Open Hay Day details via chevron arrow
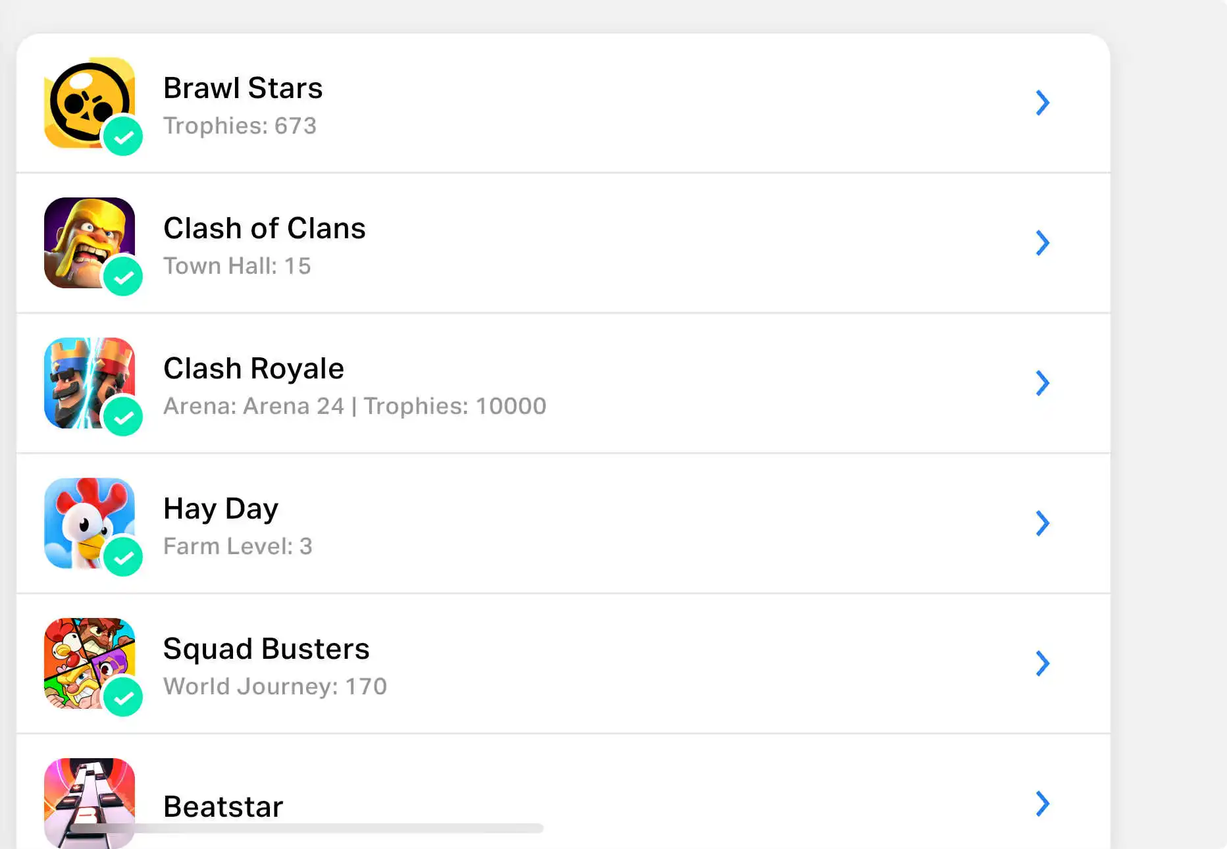Image resolution: width=1227 pixels, height=849 pixels. point(1042,523)
